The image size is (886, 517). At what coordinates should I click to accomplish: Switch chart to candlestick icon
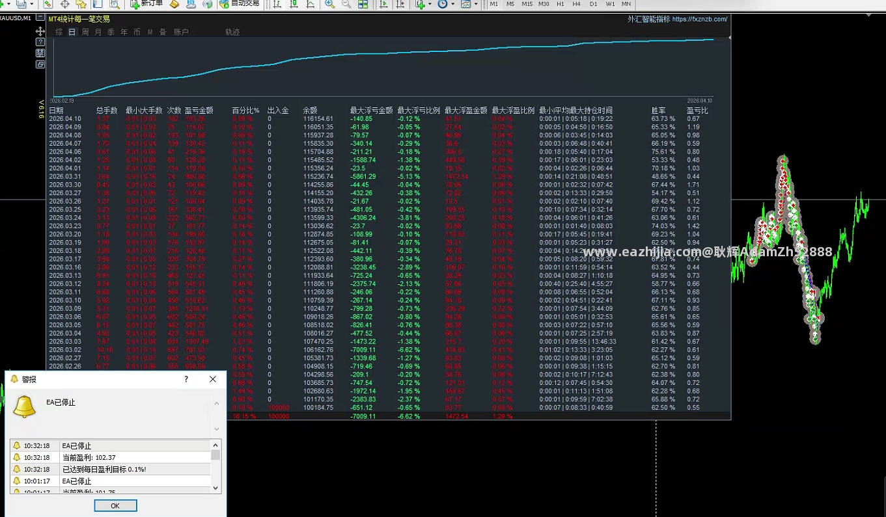294,4
